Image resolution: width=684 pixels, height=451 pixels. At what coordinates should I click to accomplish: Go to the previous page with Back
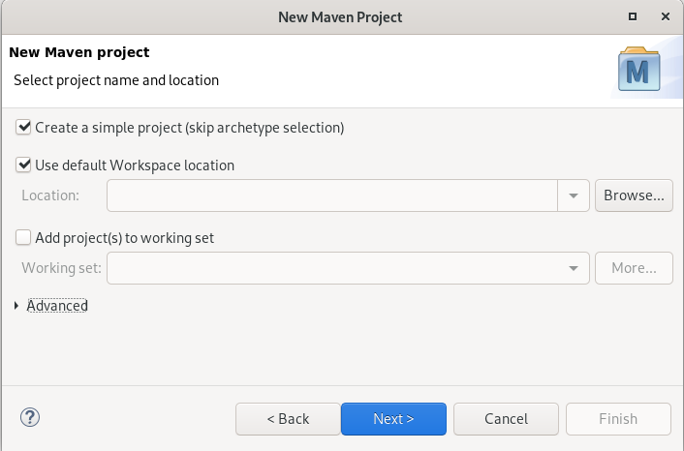(x=288, y=419)
